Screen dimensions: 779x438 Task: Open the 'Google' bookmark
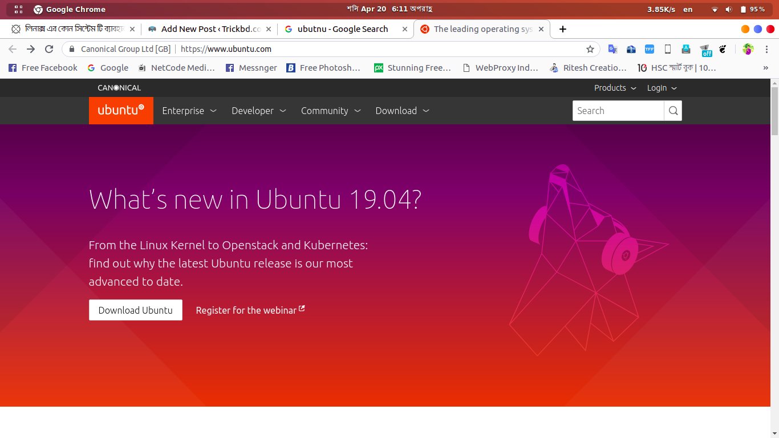pos(108,68)
